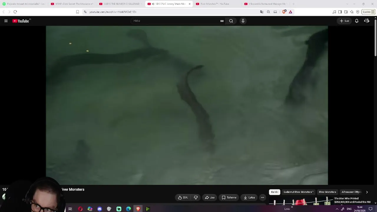Go to the YouTube home logo
This screenshot has height=212, width=377.
[21, 21]
